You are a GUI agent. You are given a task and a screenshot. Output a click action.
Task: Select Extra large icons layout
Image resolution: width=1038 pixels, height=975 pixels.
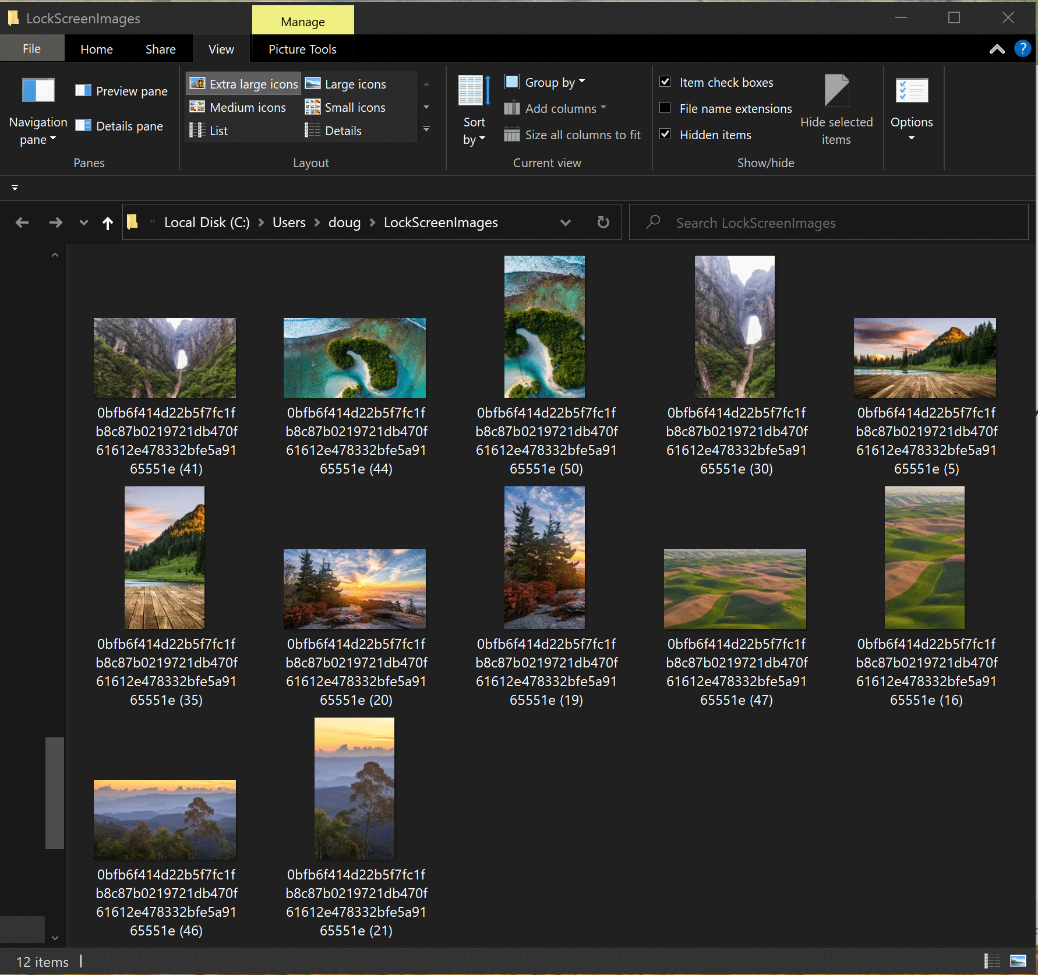[243, 84]
